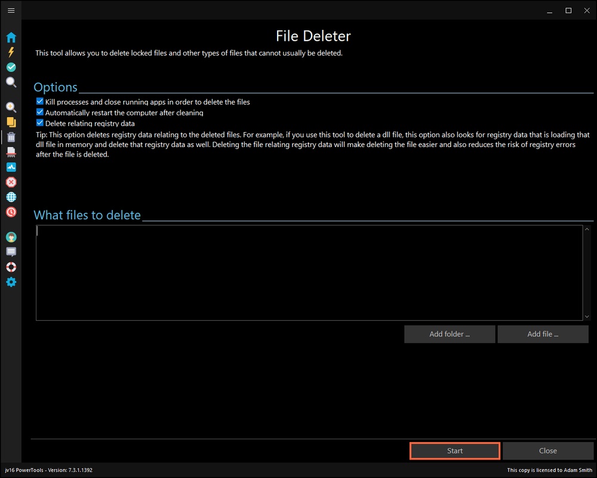Screen dimensions: 597x478
Task: Click the Options section heading
Action: [56, 87]
